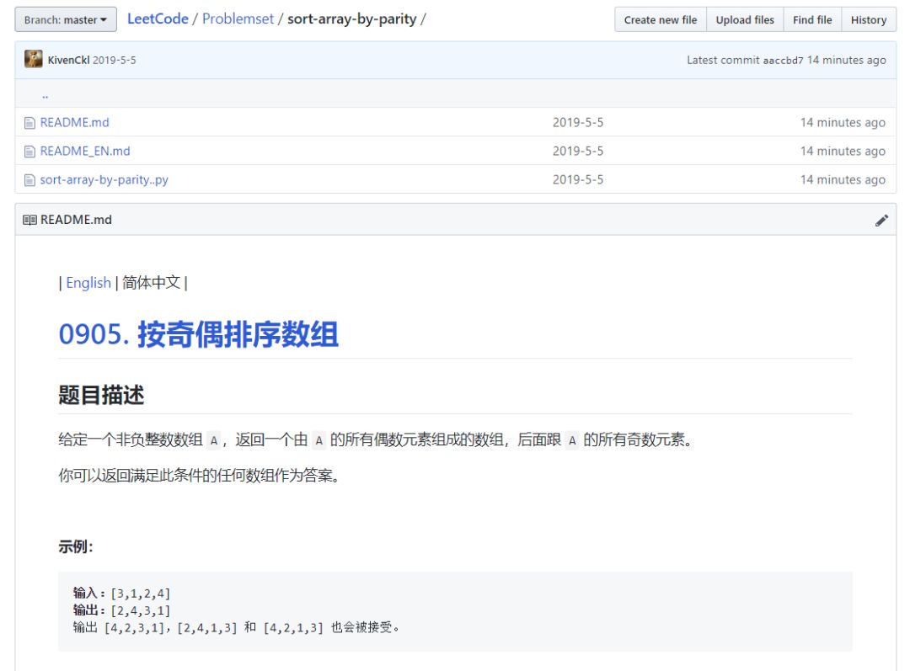Click the 输入: [3,1,2,4] code line
This screenshot has width=910, height=671.
(x=122, y=594)
